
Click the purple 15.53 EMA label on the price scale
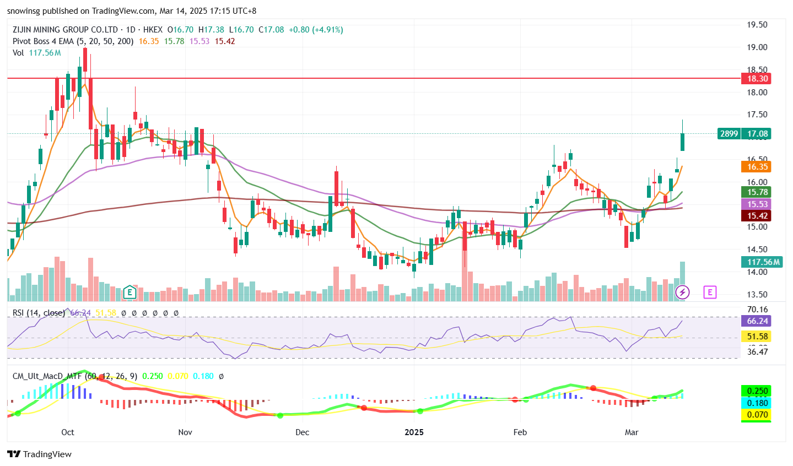pyautogui.click(x=757, y=204)
